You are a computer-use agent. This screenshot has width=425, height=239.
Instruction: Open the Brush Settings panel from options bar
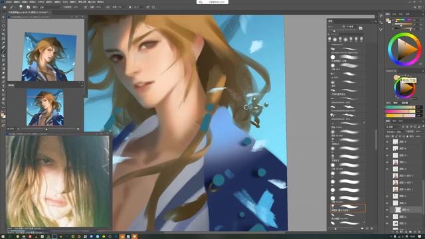(x=28, y=7)
